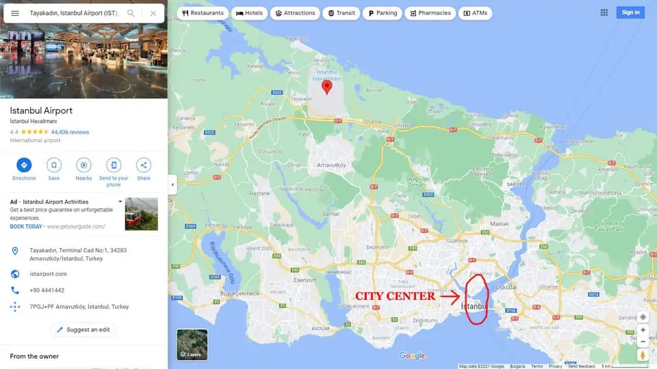Screen dimensions: 657x369
Task: Filter map by Restaurants
Action: pyautogui.click(x=203, y=13)
